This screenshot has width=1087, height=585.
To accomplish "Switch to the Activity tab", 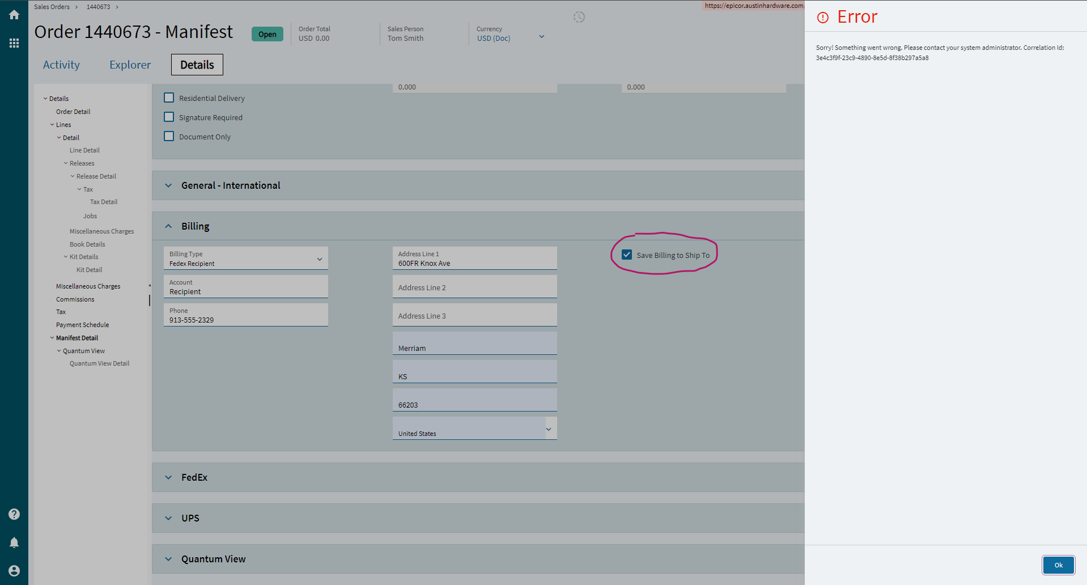I will 61,64.
